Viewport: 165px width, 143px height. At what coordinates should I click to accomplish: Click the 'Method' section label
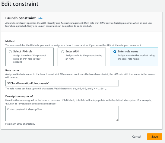click(x=10, y=41)
